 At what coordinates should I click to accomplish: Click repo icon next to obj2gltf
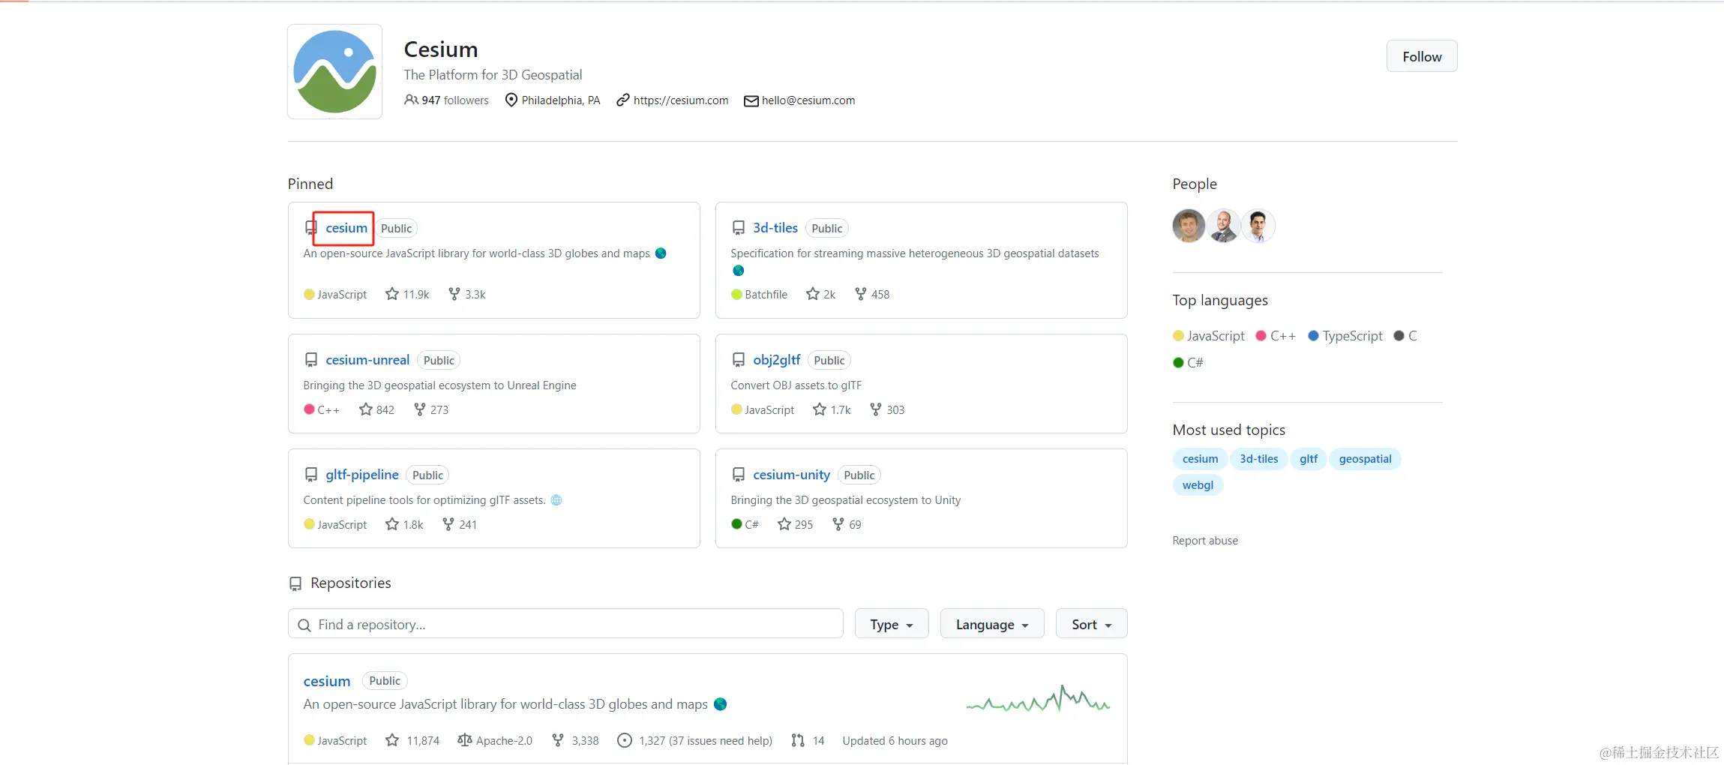pyautogui.click(x=739, y=360)
